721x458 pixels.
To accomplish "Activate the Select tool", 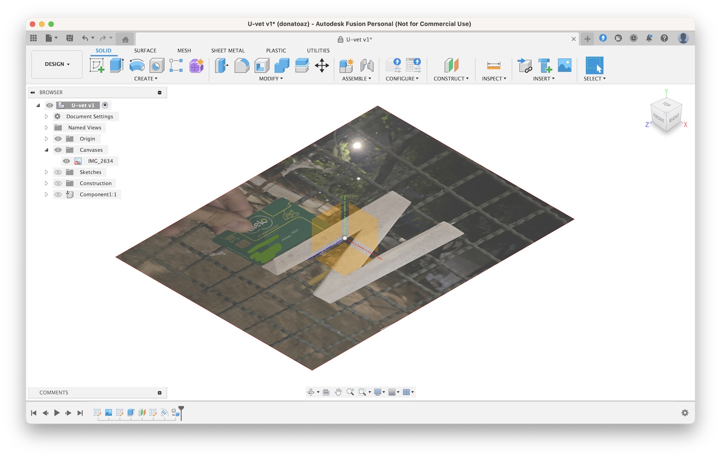I will (594, 65).
